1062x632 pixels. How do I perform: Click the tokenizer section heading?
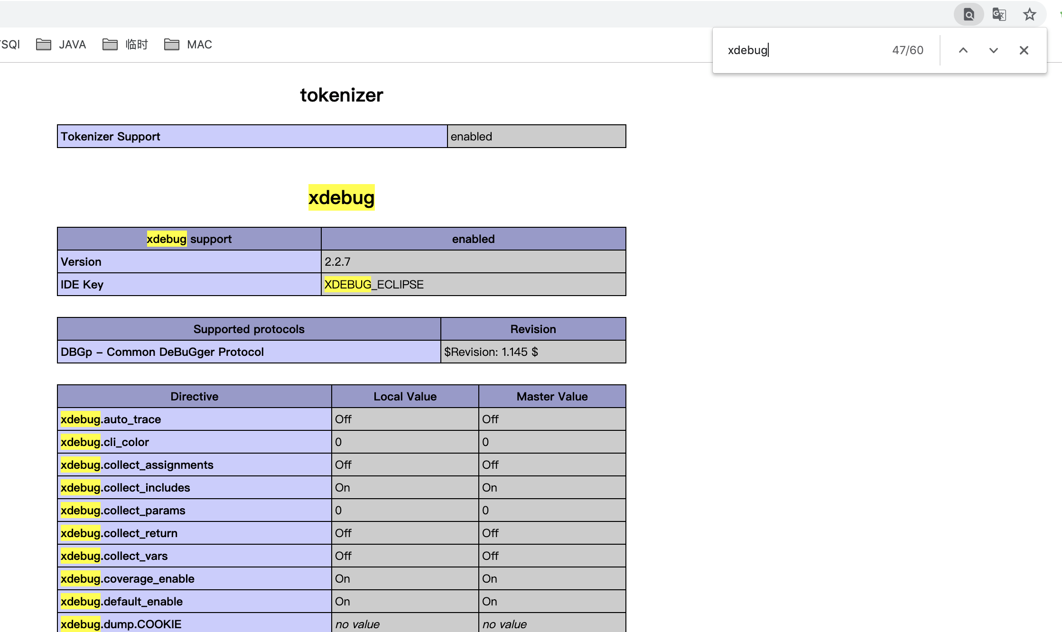(341, 95)
